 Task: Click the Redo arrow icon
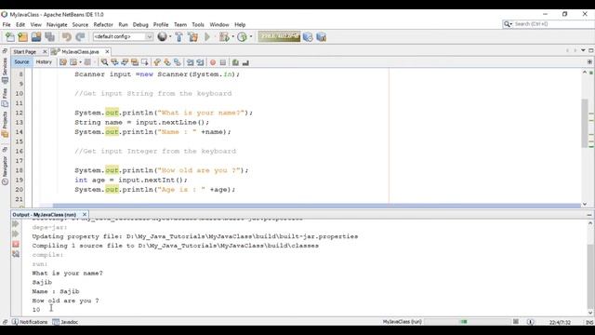click(x=80, y=37)
